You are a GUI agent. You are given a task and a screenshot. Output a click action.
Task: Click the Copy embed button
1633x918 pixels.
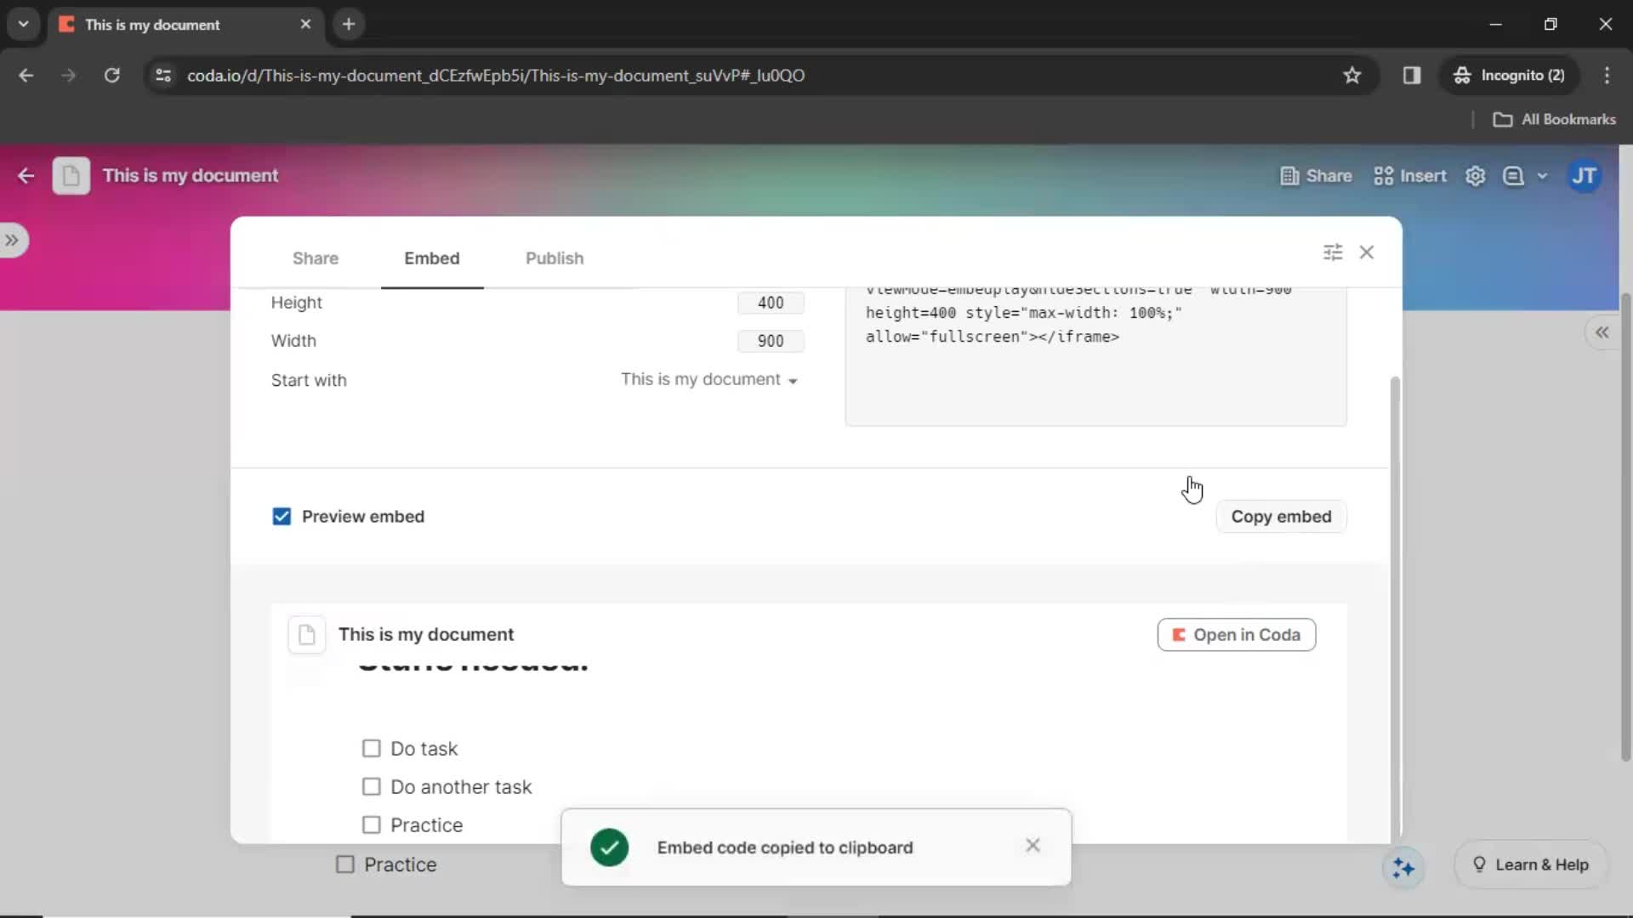pyautogui.click(x=1281, y=516)
